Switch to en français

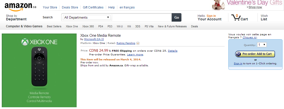127,7
